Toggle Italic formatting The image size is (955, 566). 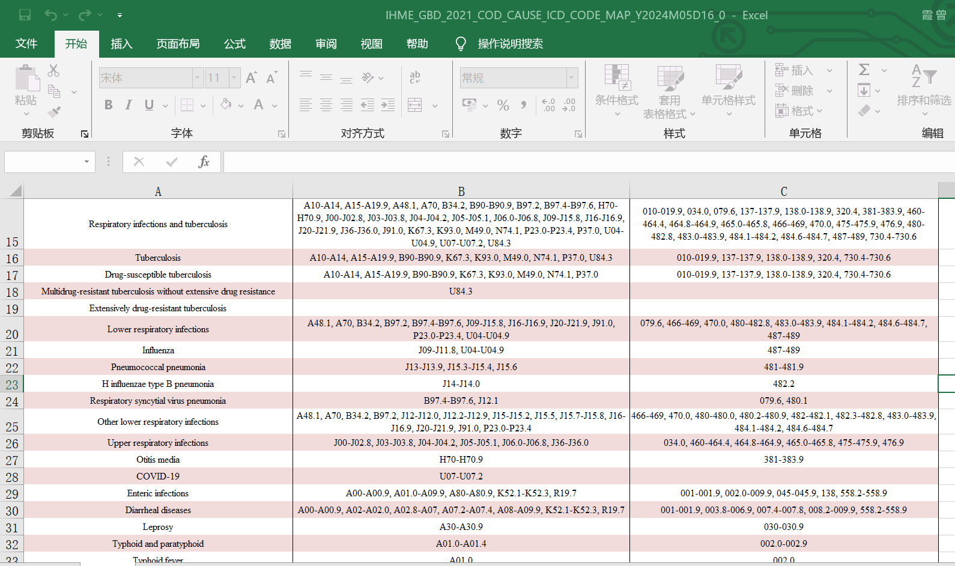pyautogui.click(x=129, y=105)
